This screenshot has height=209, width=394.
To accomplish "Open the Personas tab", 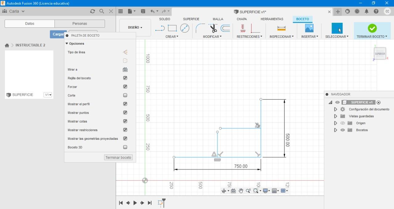I will coord(80,24).
